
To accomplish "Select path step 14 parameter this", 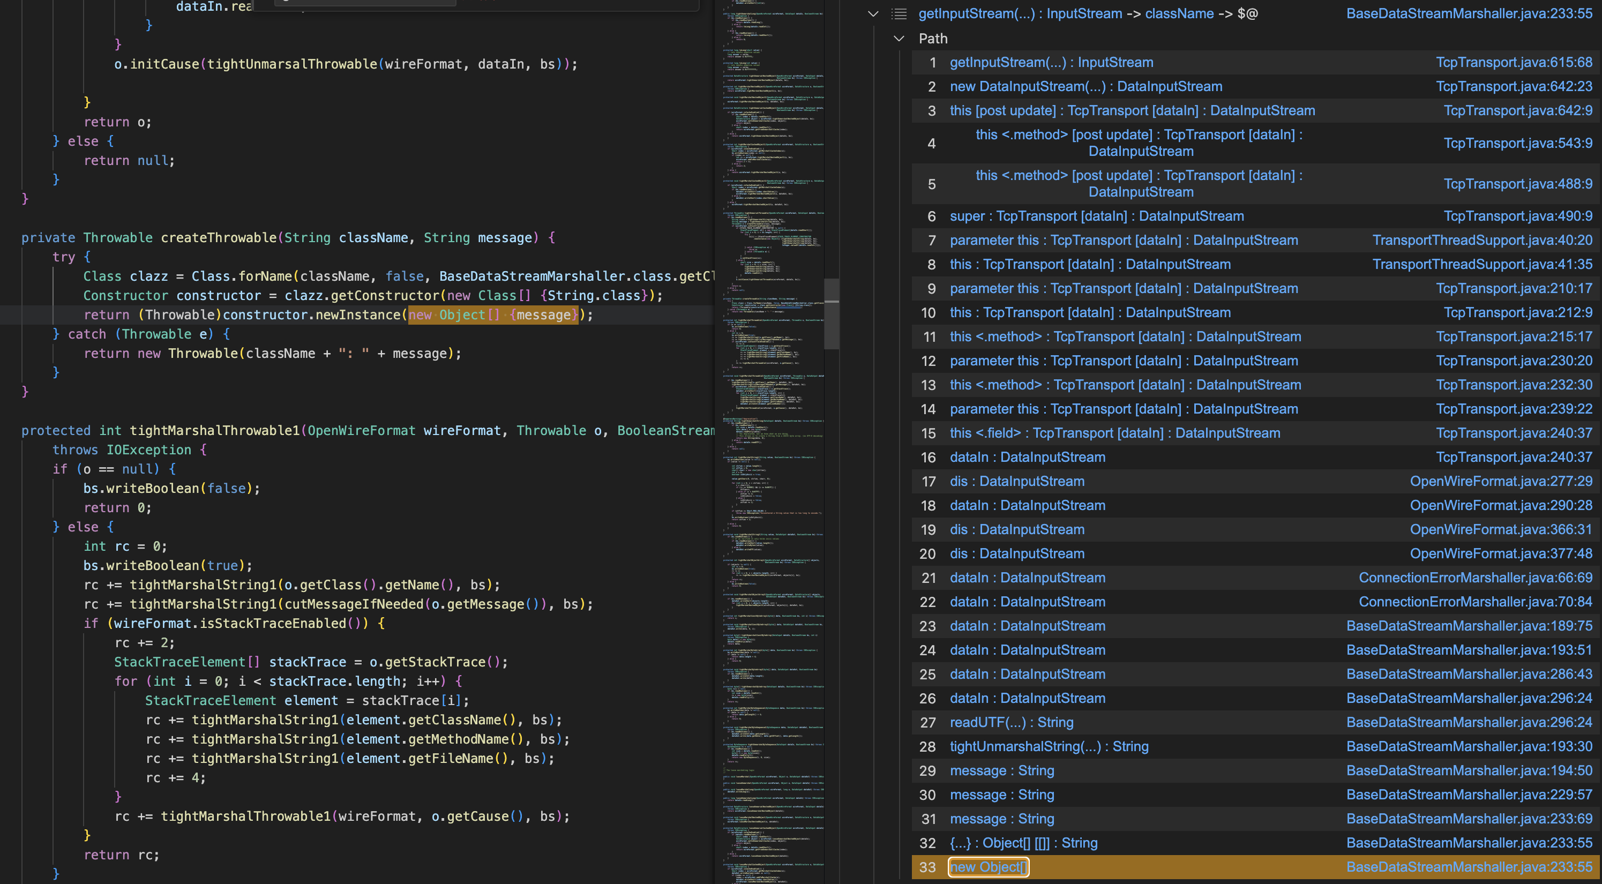I will point(1124,409).
